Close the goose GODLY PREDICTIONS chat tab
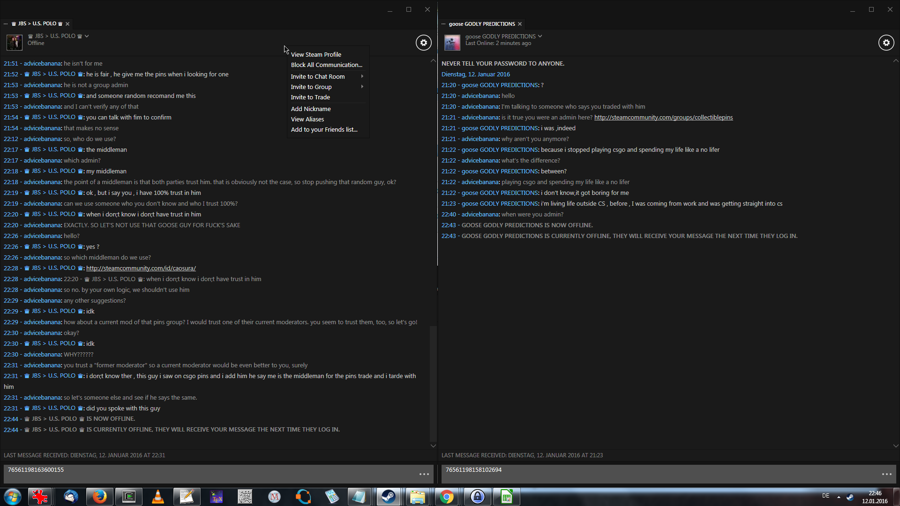 [x=520, y=24]
